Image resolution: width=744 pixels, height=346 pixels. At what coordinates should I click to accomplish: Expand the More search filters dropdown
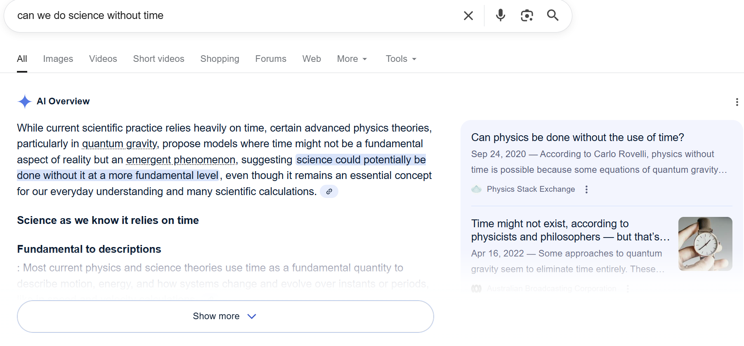pyautogui.click(x=352, y=59)
